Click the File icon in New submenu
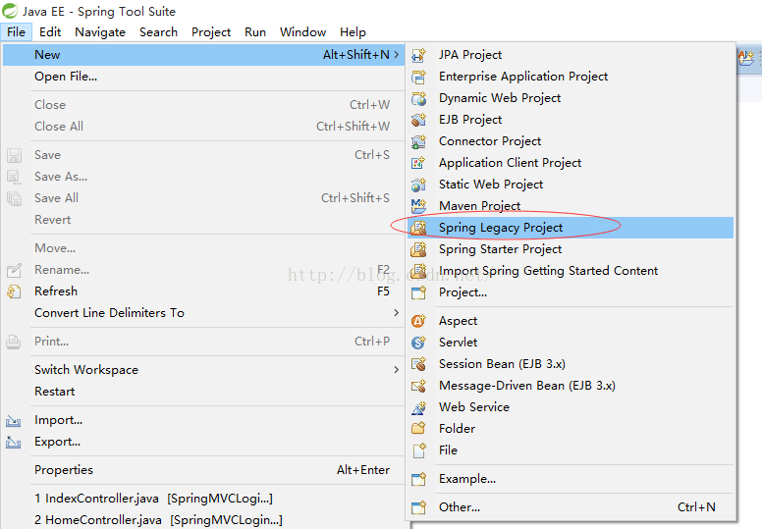762x529 pixels. click(x=418, y=450)
